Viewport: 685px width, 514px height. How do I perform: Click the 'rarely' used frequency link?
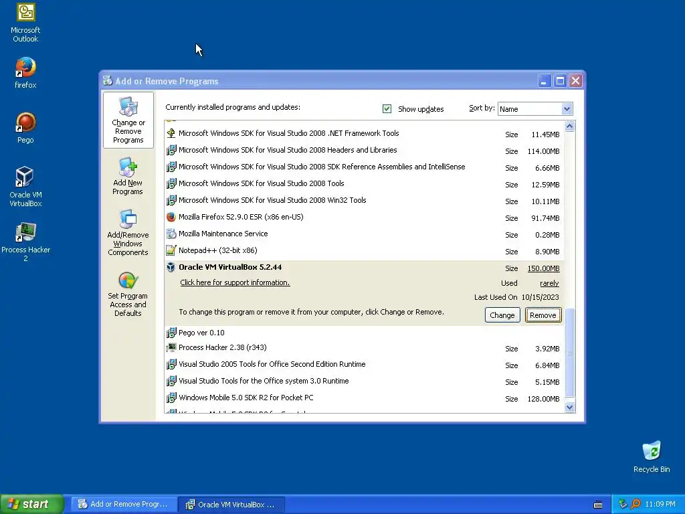[549, 283]
